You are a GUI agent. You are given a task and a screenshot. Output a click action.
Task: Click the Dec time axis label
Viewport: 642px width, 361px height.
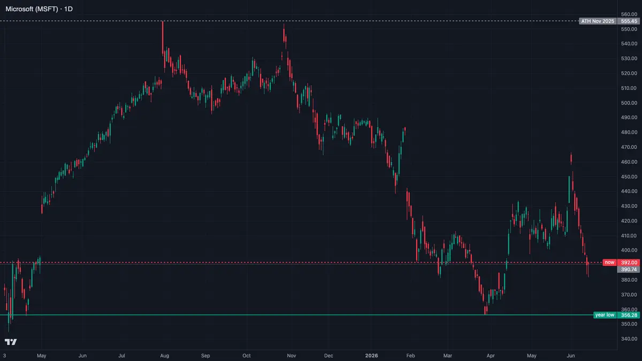tap(329, 355)
